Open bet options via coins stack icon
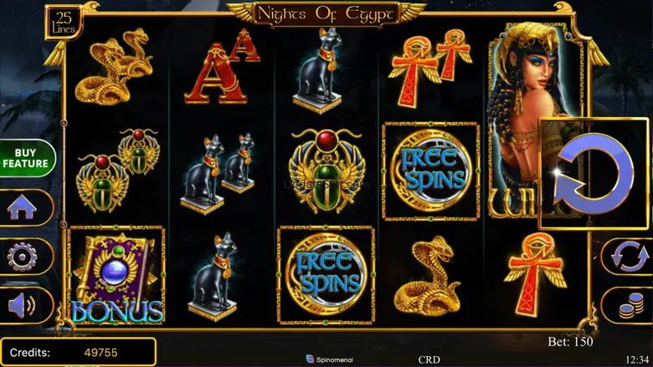This screenshot has height=367, width=653. 628,306
